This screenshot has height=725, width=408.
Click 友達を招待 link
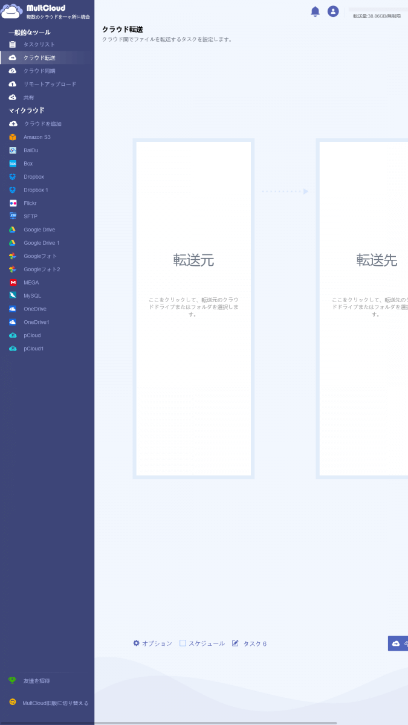37,681
